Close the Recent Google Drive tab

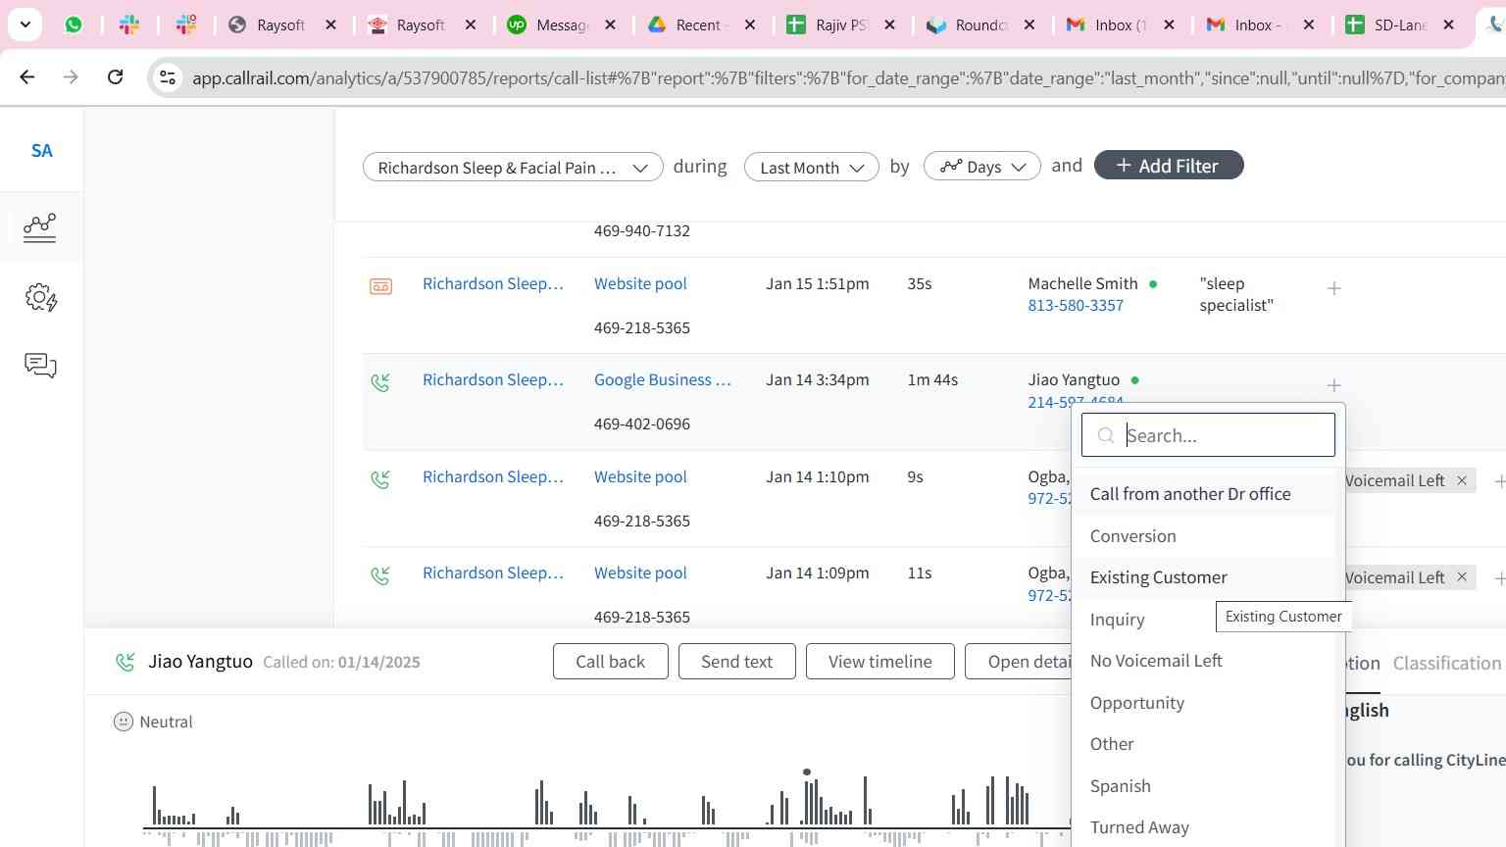(x=750, y=25)
